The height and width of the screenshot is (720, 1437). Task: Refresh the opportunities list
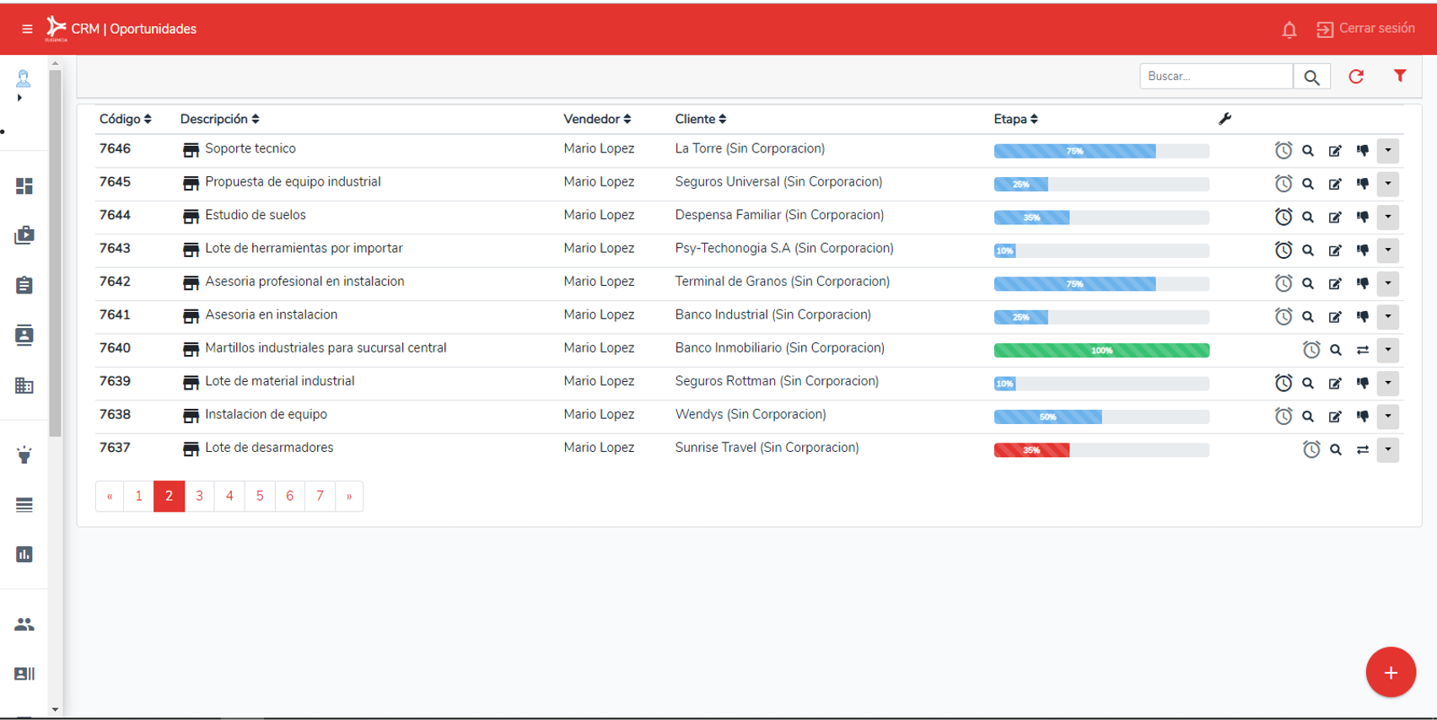1355,77
